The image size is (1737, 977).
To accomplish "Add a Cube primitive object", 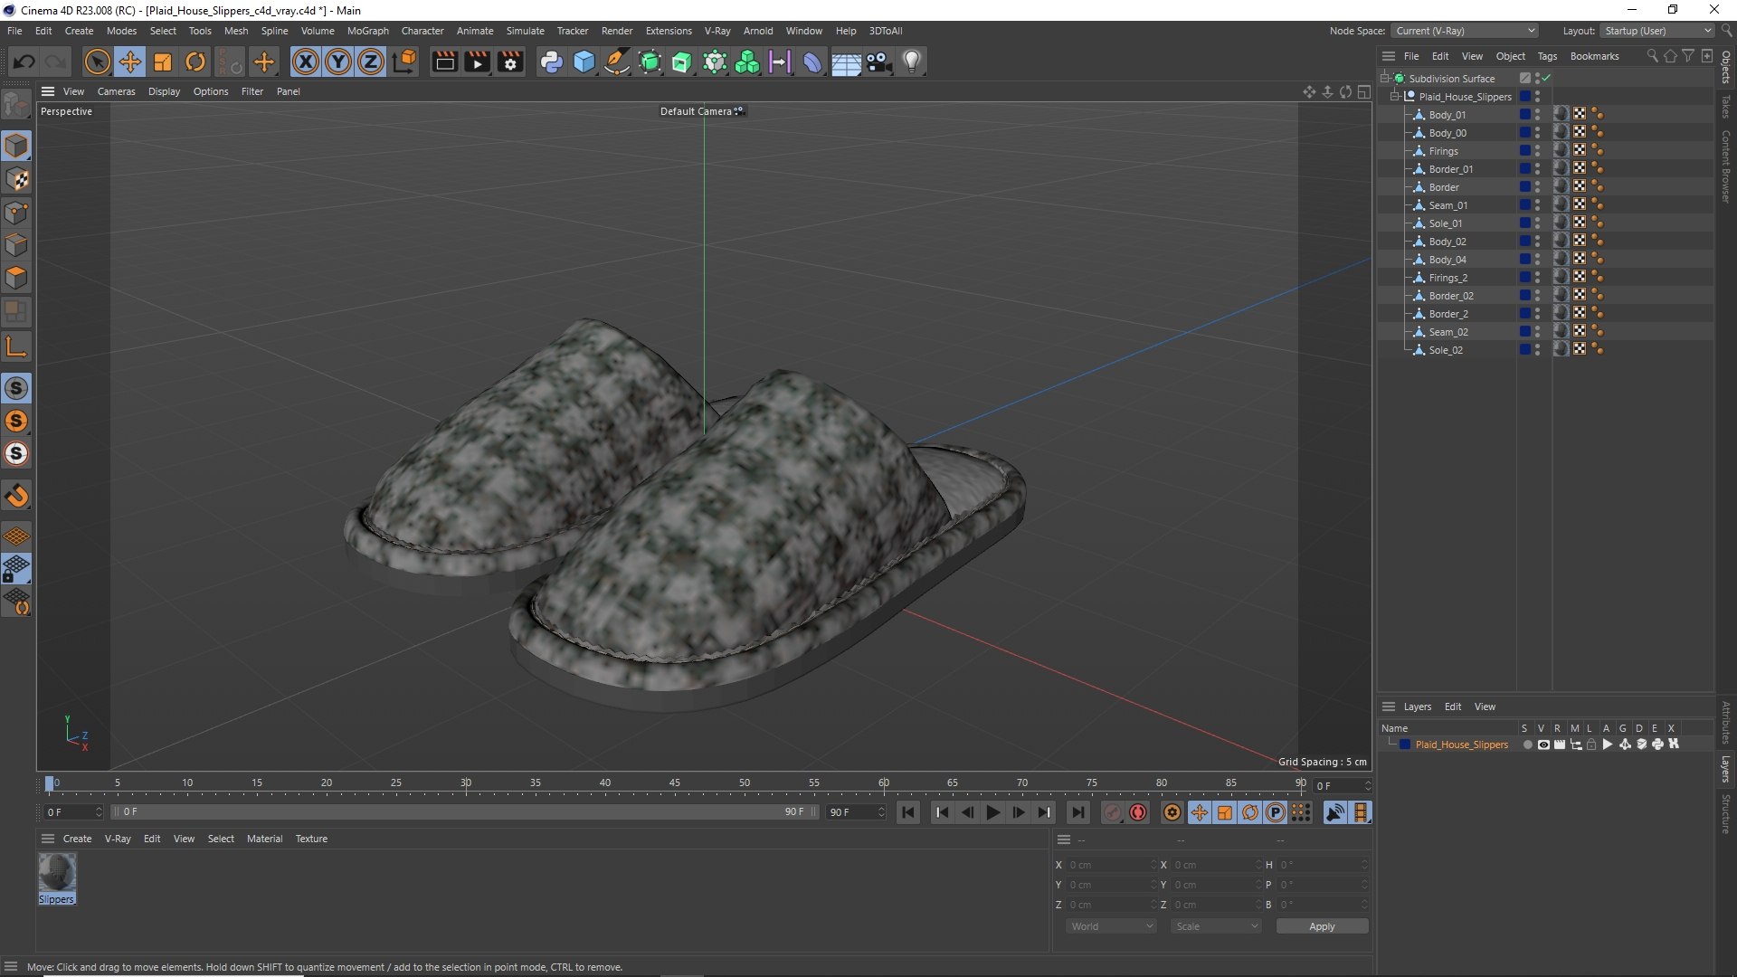I will pyautogui.click(x=584, y=62).
